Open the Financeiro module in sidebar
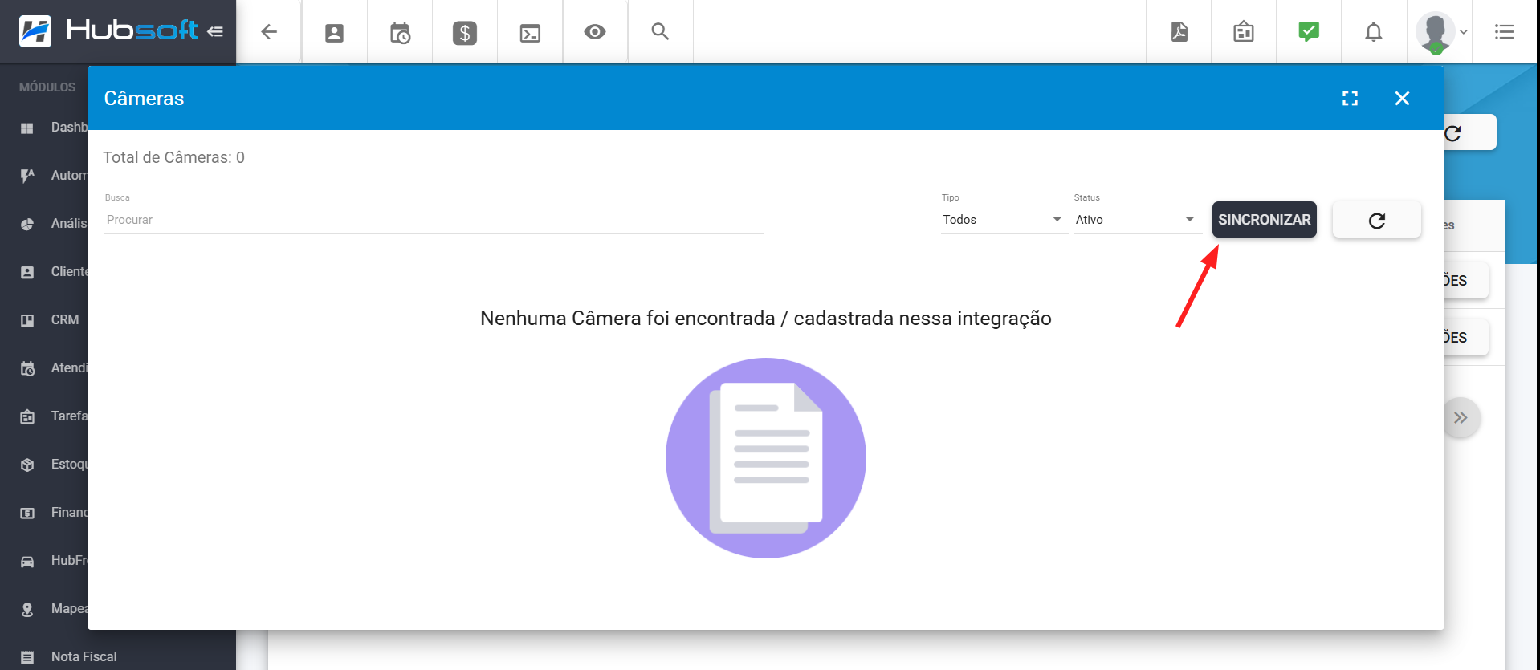The image size is (1540, 670). coord(53,513)
